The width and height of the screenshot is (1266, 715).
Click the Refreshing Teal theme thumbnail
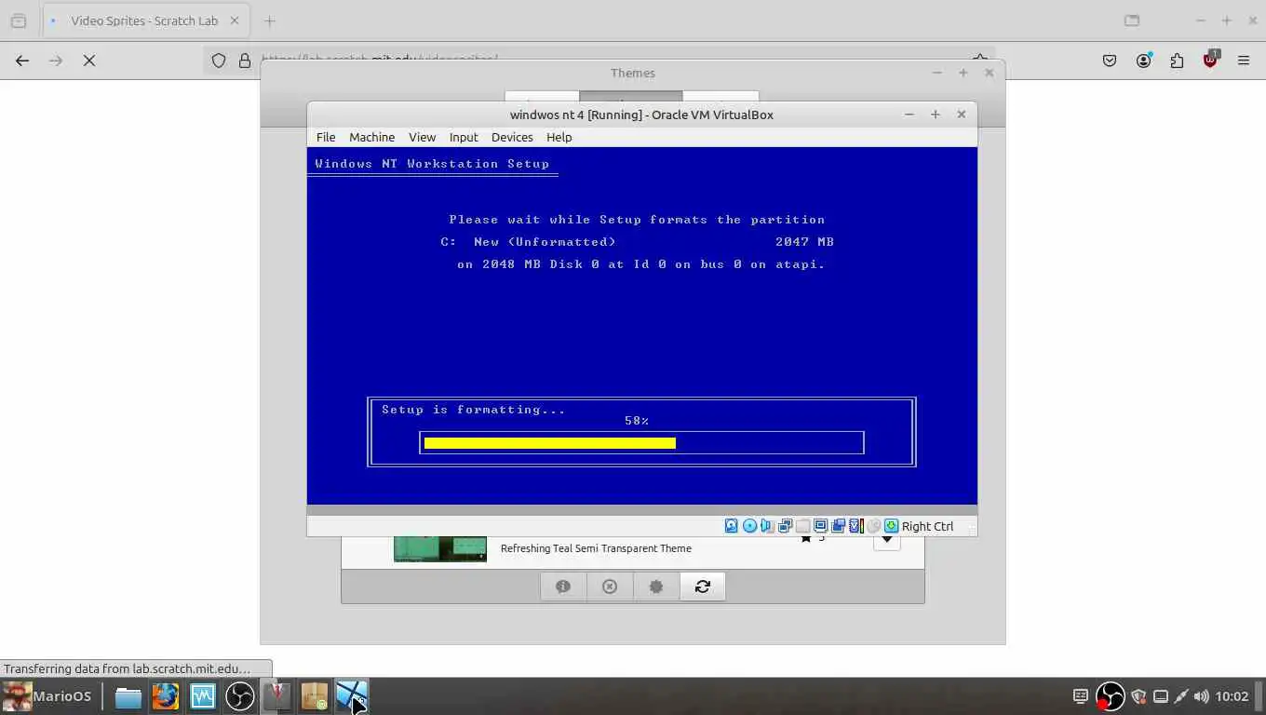point(440,549)
